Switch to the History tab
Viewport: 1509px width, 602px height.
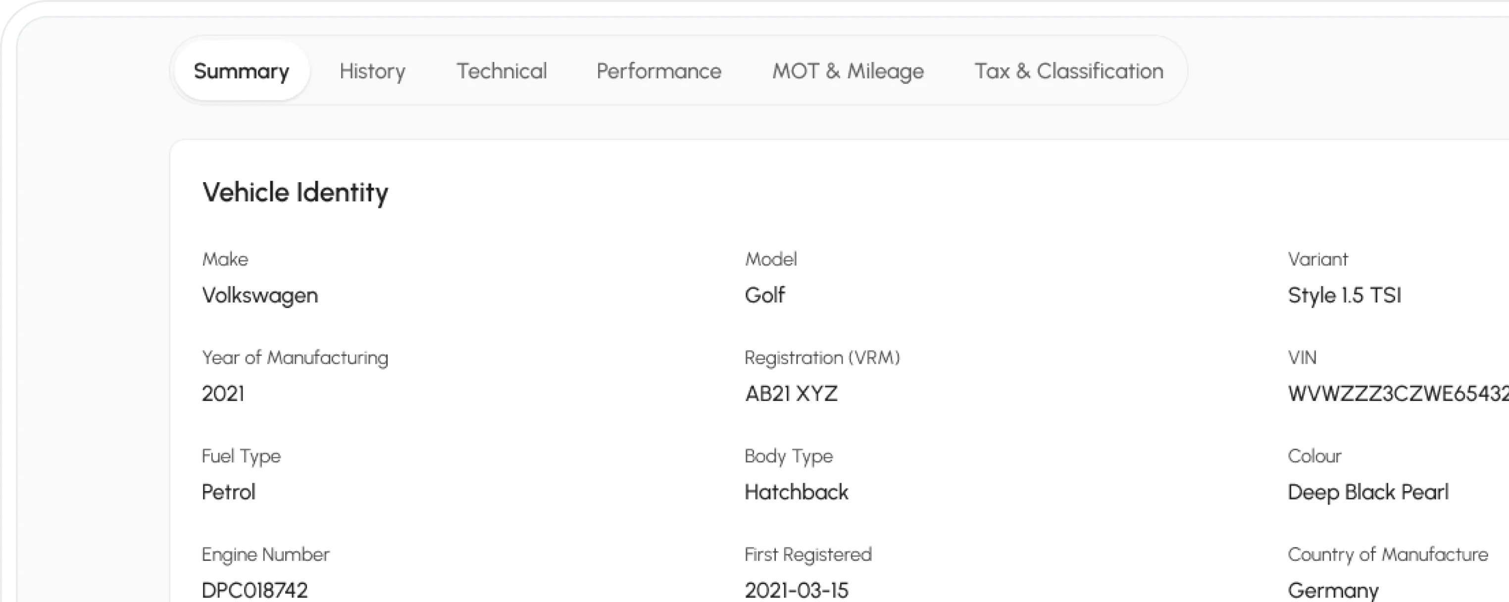click(373, 71)
